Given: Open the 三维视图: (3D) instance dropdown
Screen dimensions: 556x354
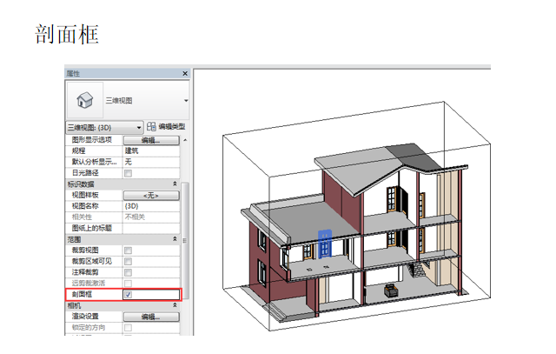Looking at the screenshot, I should [138, 128].
